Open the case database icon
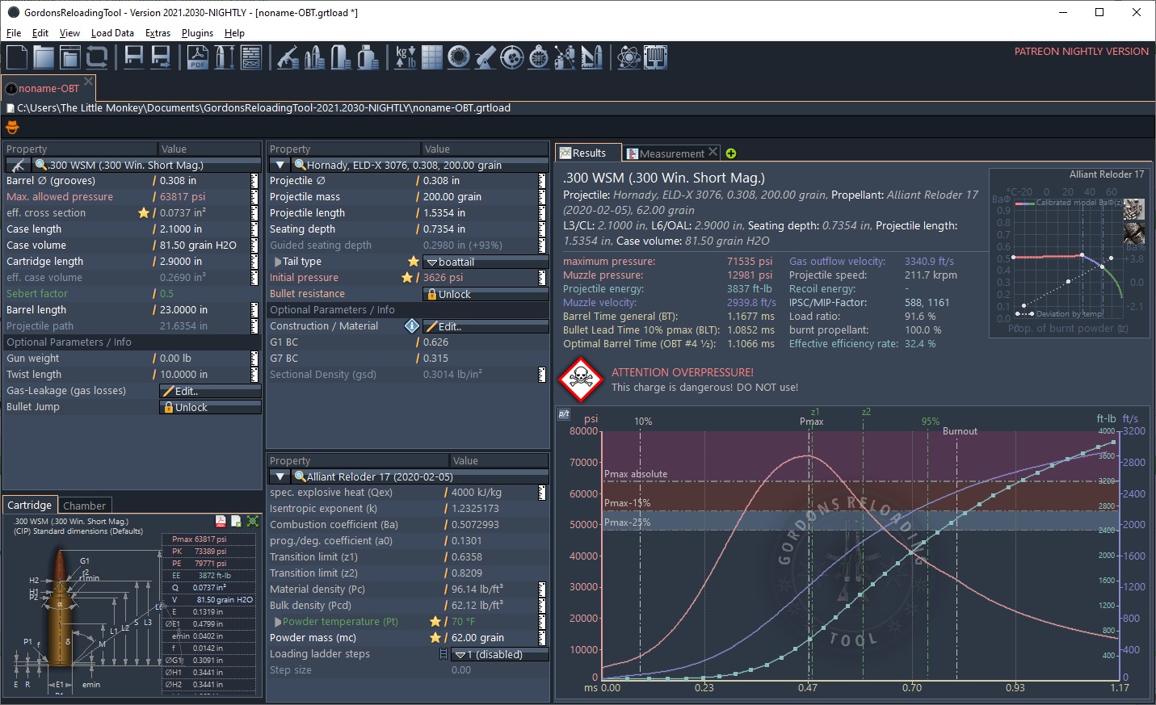The image size is (1156, 705). (342, 57)
